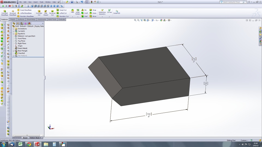This screenshot has width=262, height=147.
Task: Select the Shell tool
Action: click(84, 16)
